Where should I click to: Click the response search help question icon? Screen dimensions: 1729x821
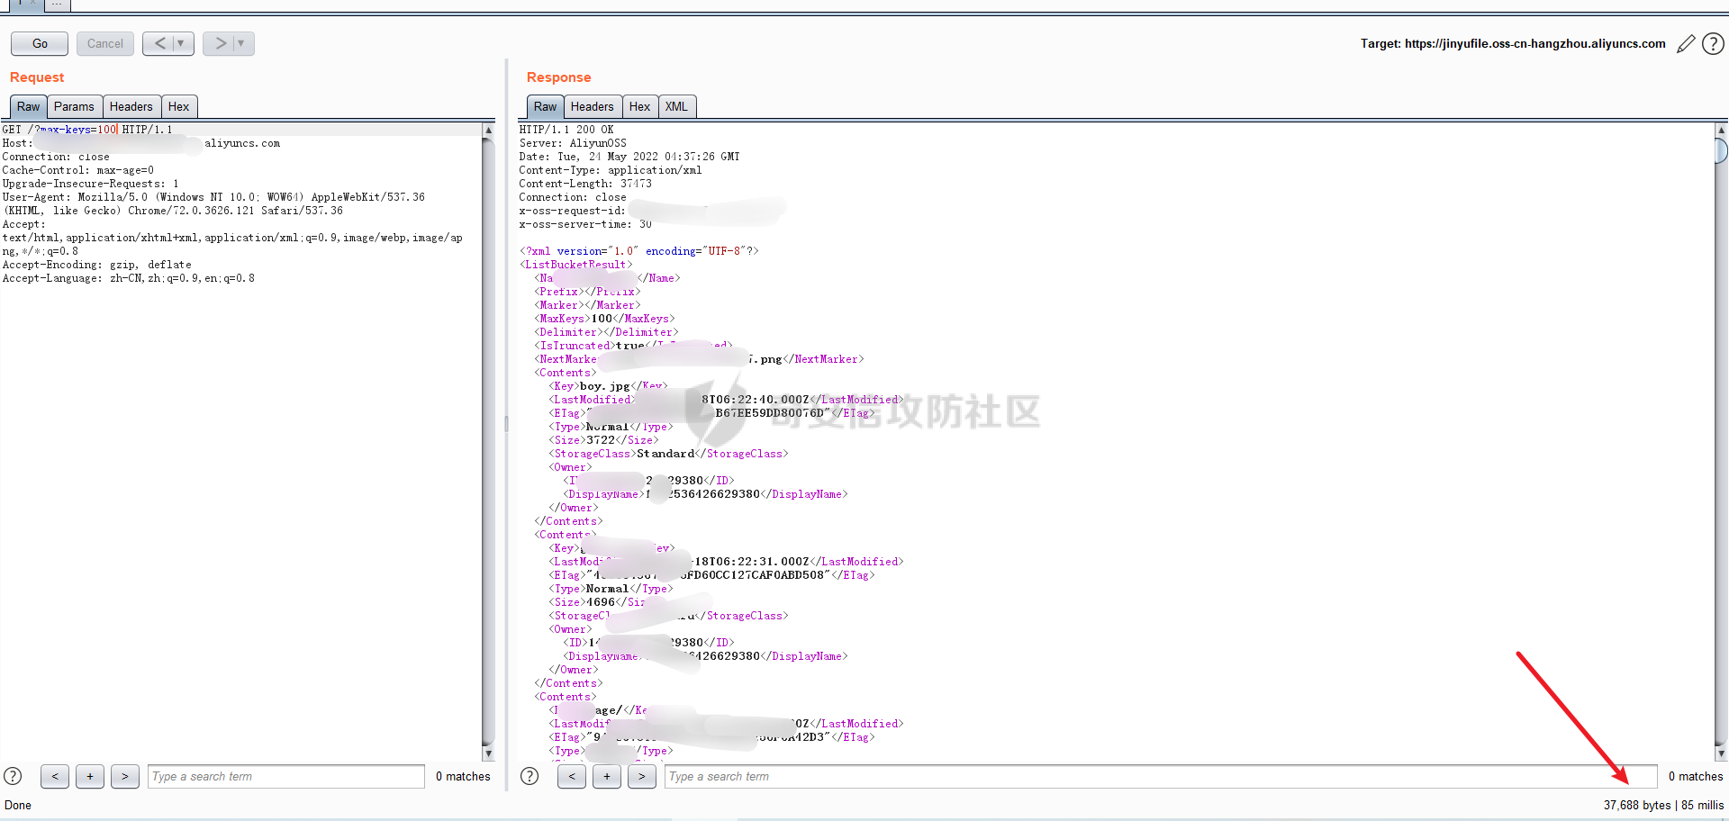click(530, 776)
